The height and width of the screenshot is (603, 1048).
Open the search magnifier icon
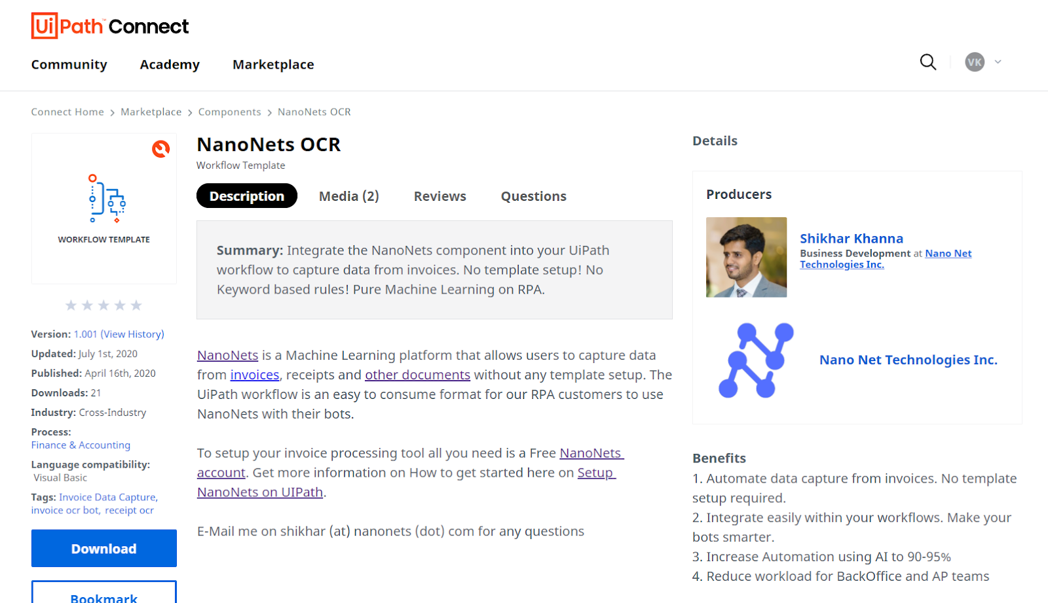tap(928, 62)
